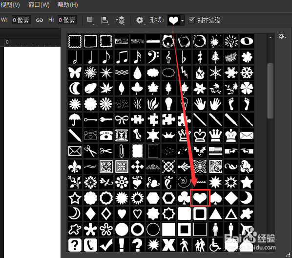Select the boxed question mark shape

point(75,245)
